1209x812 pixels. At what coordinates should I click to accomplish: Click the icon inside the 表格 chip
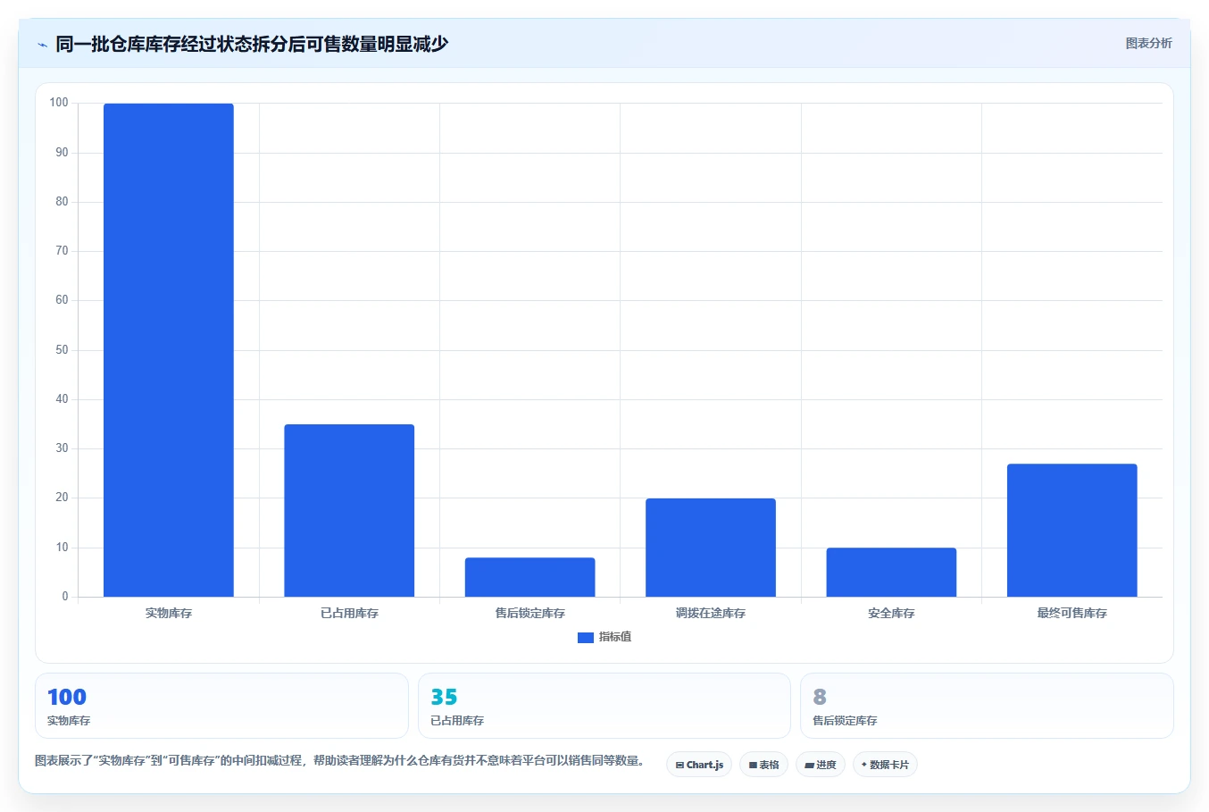click(753, 766)
